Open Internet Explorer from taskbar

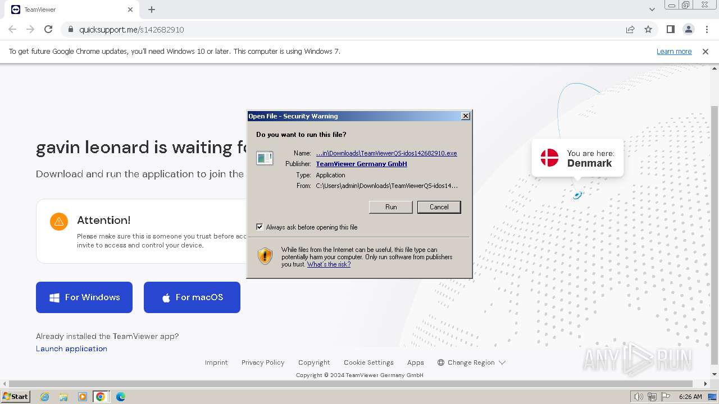[44, 397]
